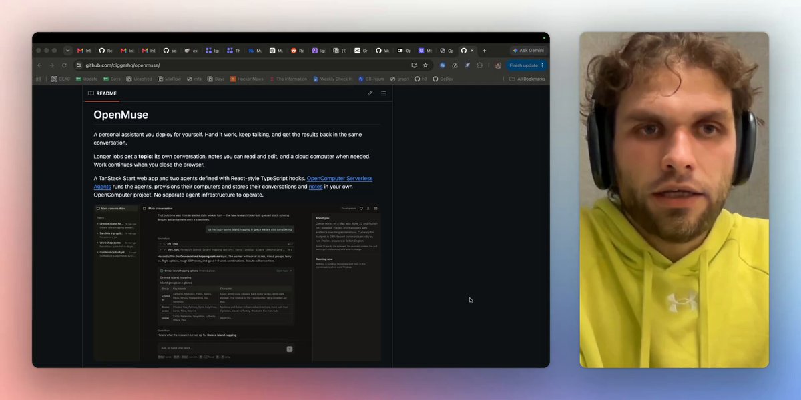Open the Extensions puzzle icon
The width and height of the screenshot is (801, 400).
point(479,65)
